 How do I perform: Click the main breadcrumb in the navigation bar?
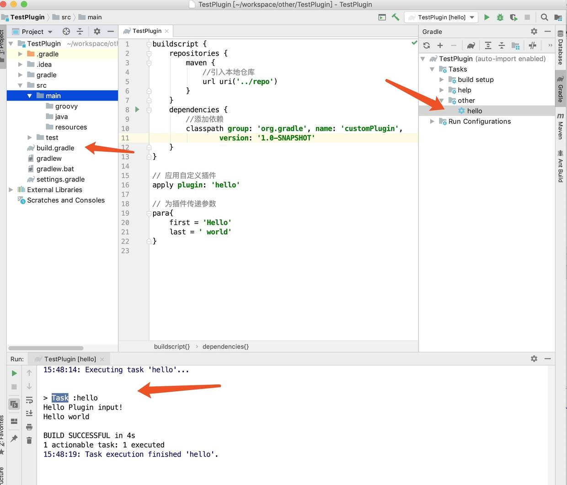(x=90, y=17)
